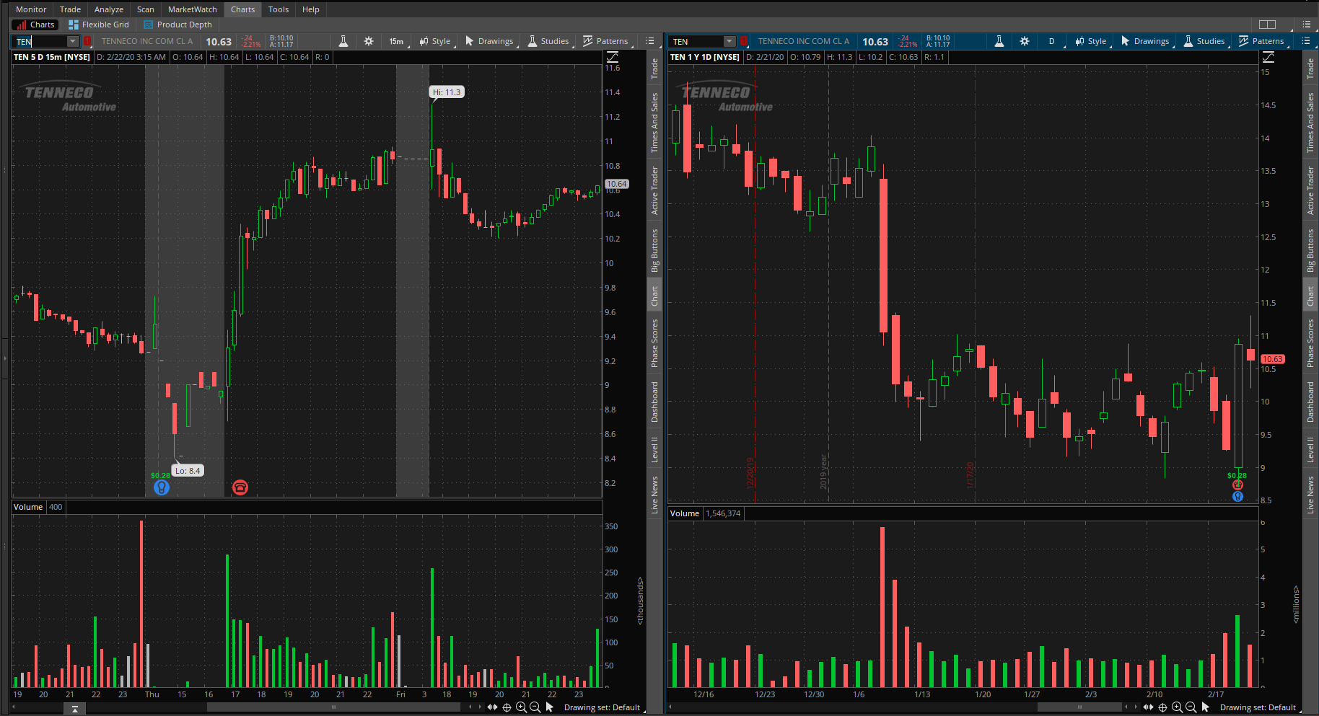The image size is (1319, 716).
Task: Open the Drawings dropdown on the left chart
Action: click(490, 41)
